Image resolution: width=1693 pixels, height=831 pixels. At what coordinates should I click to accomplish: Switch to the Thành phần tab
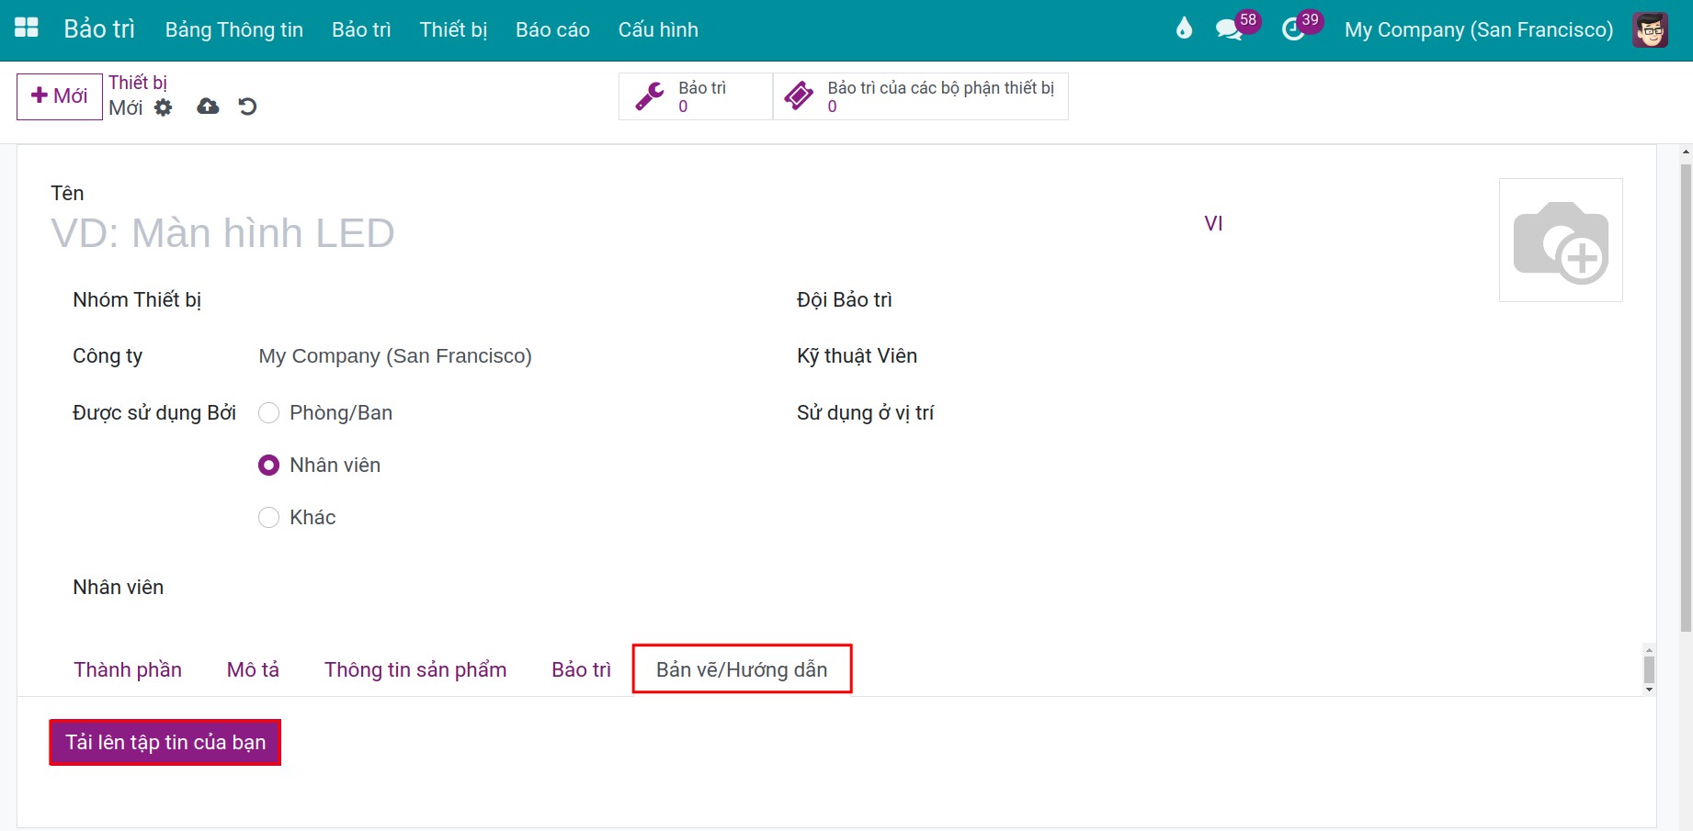pyautogui.click(x=128, y=669)
